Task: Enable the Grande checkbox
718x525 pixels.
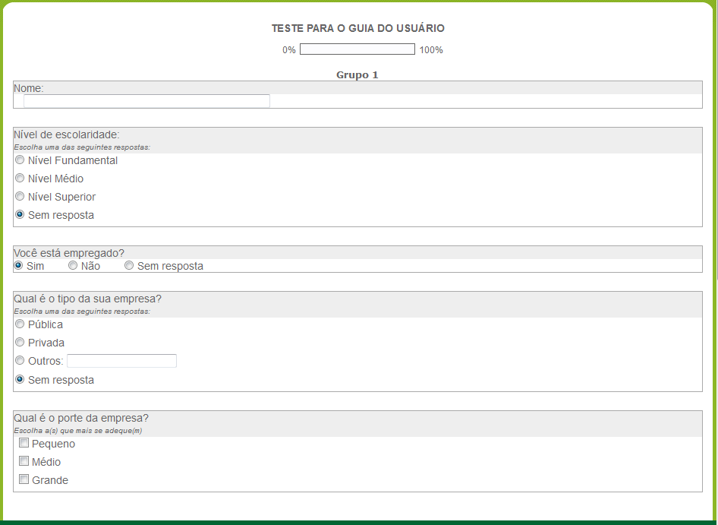Action: pyautogui.click(x=24, y=479)
